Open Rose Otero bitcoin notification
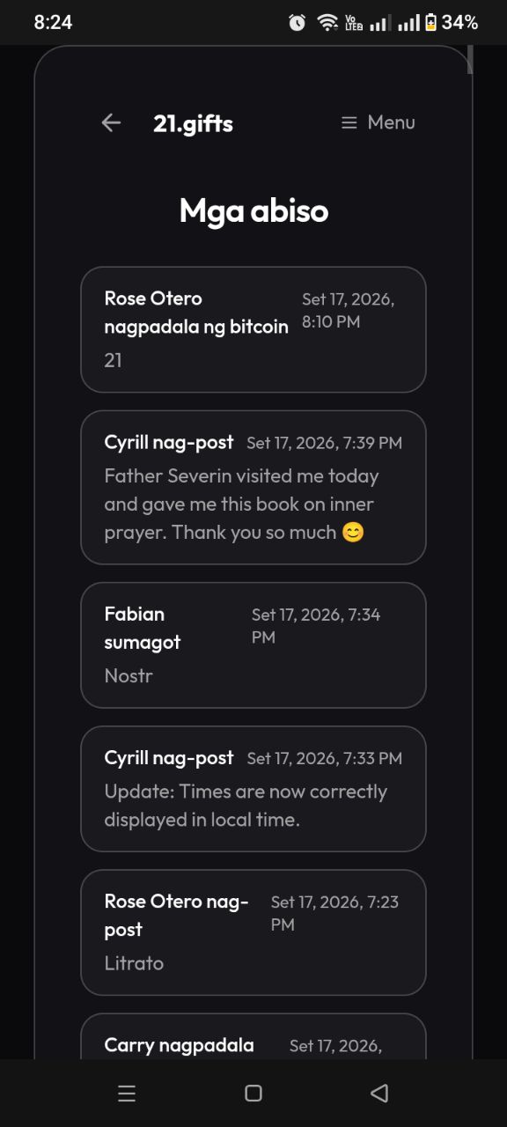The width and height of the screenshot is (507, 1127). click(253, 329)
